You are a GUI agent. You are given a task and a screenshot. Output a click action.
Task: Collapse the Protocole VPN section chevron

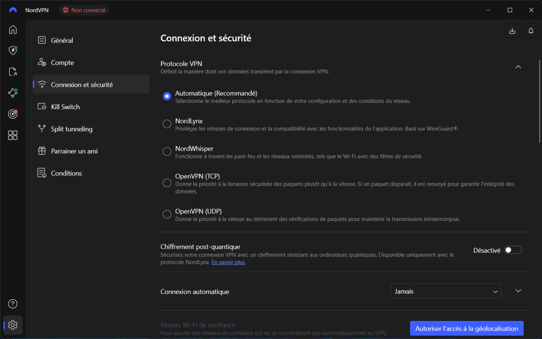pos(518,66)
